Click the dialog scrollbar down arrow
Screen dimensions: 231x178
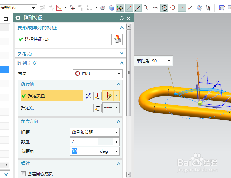129,174
